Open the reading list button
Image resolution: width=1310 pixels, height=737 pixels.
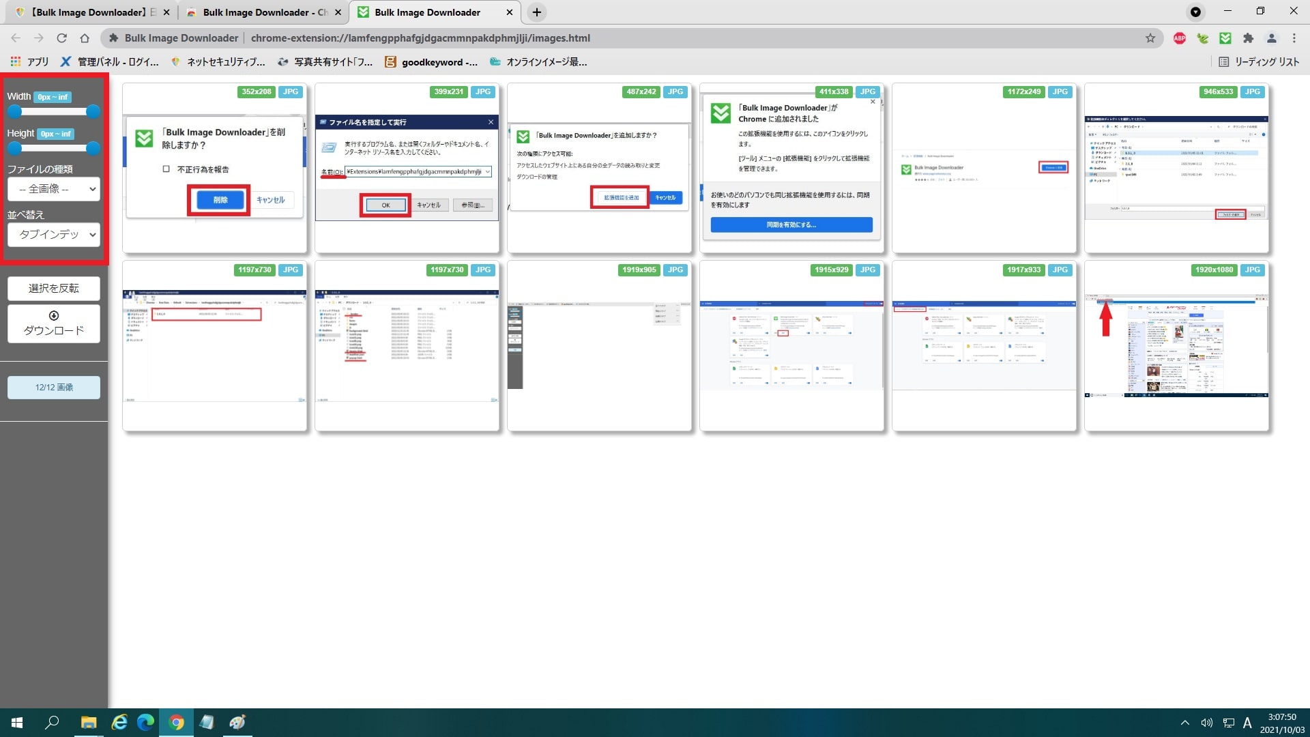click(1259, 61)
